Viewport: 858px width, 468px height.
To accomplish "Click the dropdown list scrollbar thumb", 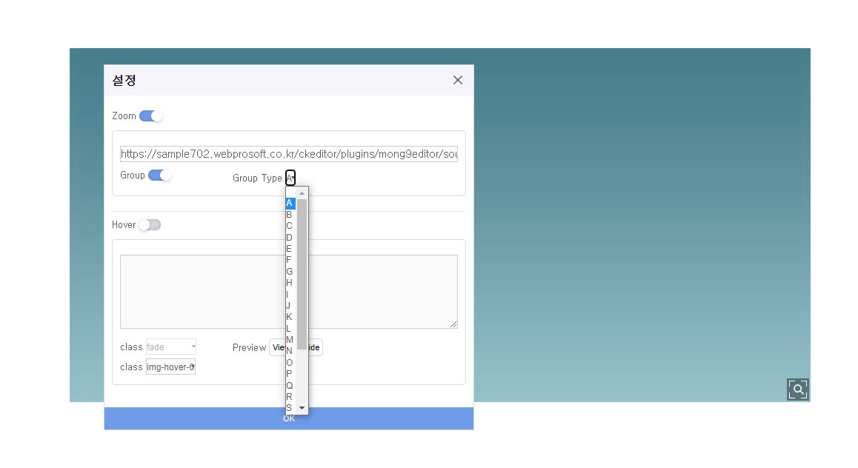I will coord(302,274).
